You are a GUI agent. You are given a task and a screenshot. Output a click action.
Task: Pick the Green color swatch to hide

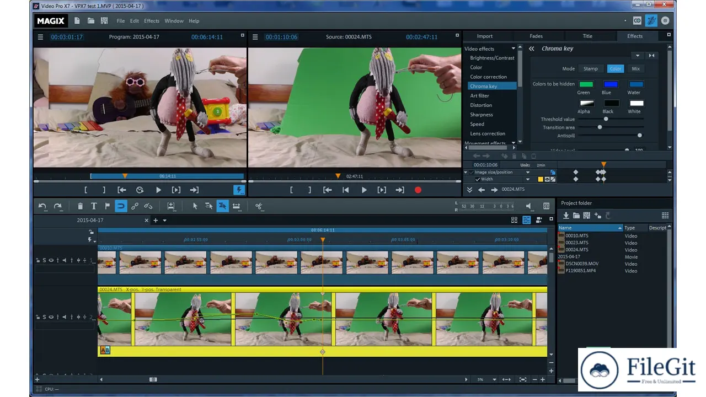coord(586,84)
